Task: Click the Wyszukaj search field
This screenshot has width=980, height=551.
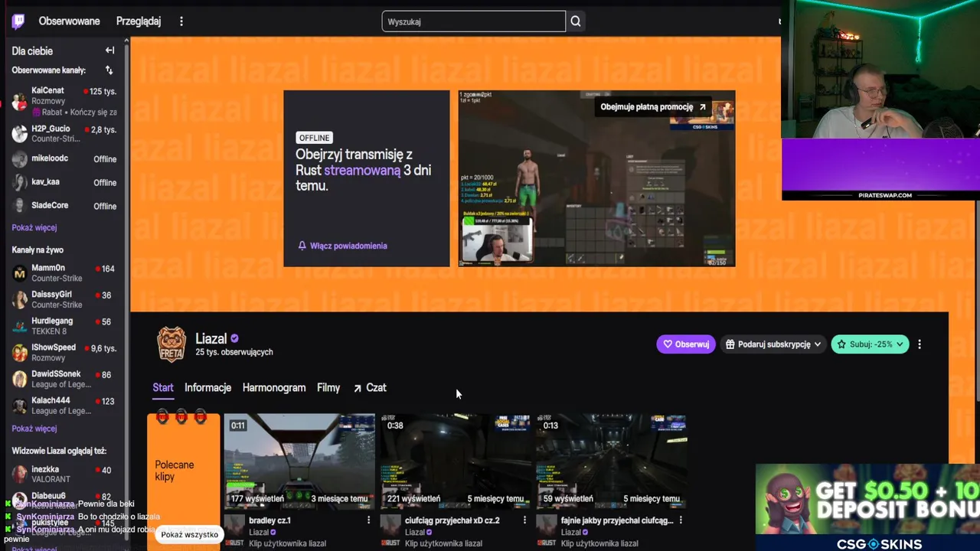Action: point(474,21)
